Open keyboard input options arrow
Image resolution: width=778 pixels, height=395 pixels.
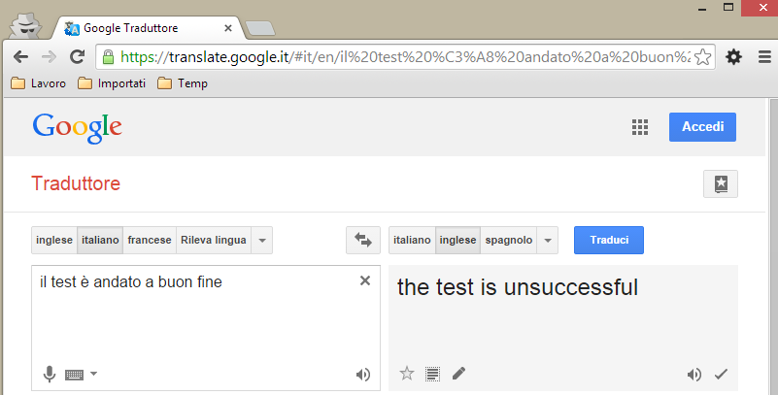93,374
